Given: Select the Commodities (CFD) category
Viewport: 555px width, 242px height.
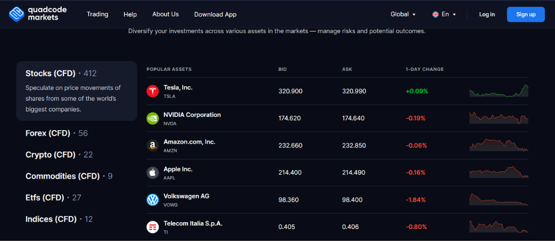Looking at the screenshot, I should [62, 176].
